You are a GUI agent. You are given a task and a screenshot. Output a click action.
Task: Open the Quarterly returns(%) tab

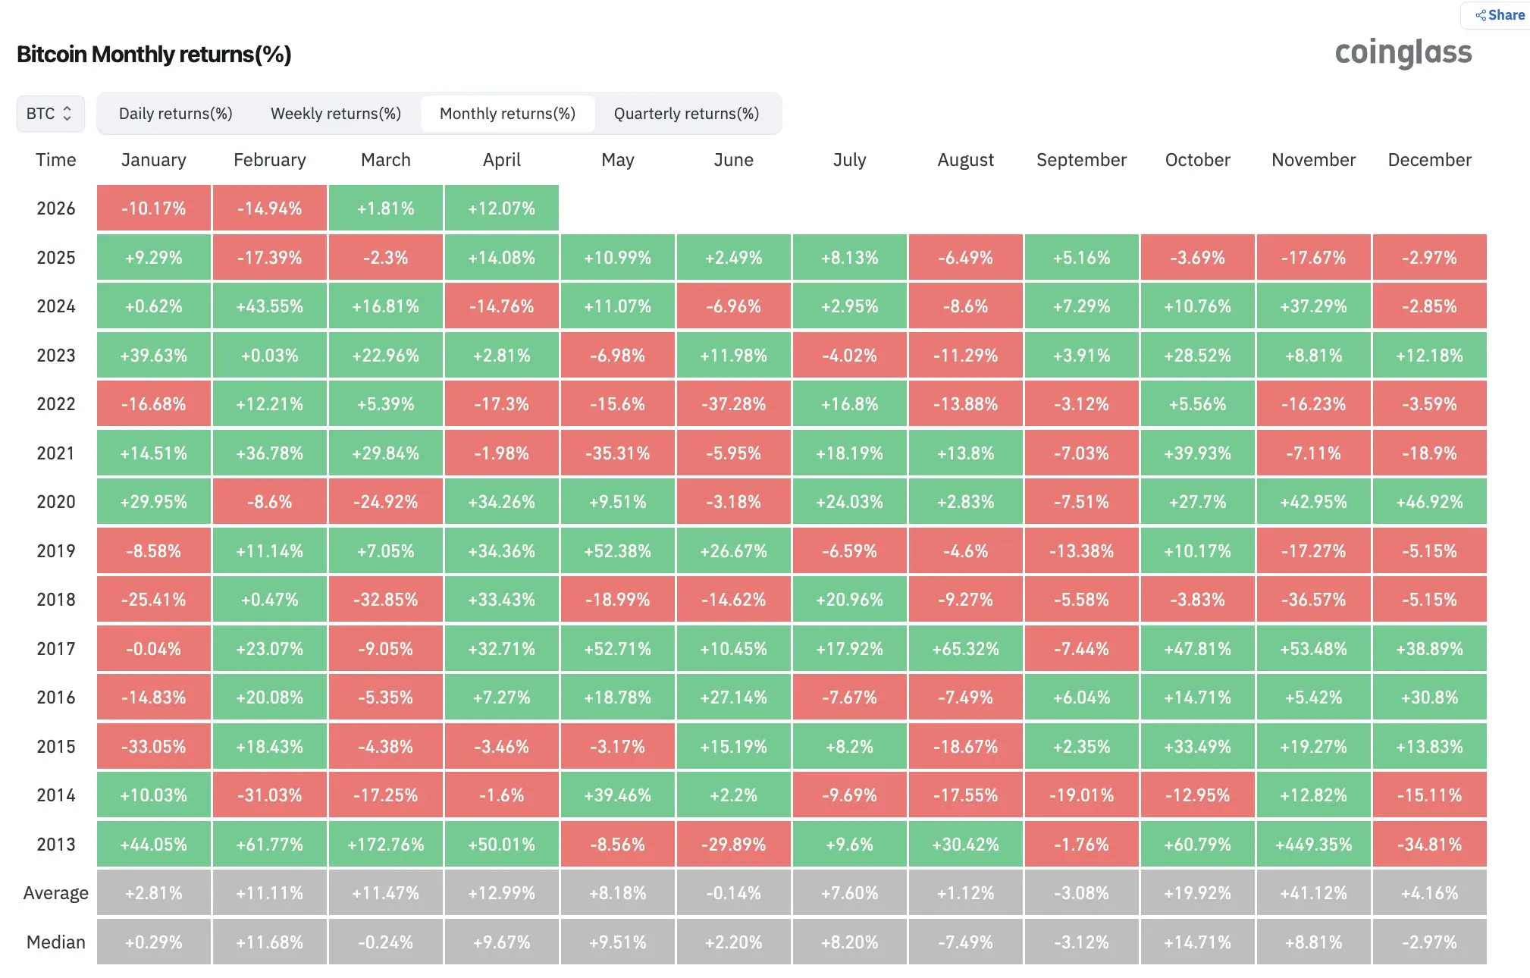[686, 114]
